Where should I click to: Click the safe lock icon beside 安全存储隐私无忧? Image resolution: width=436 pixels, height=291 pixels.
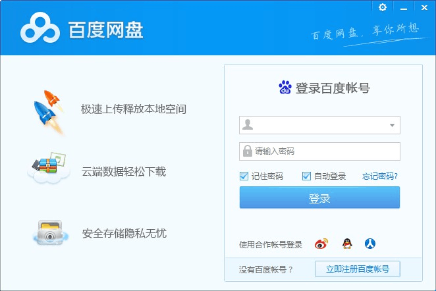[50, 232]
